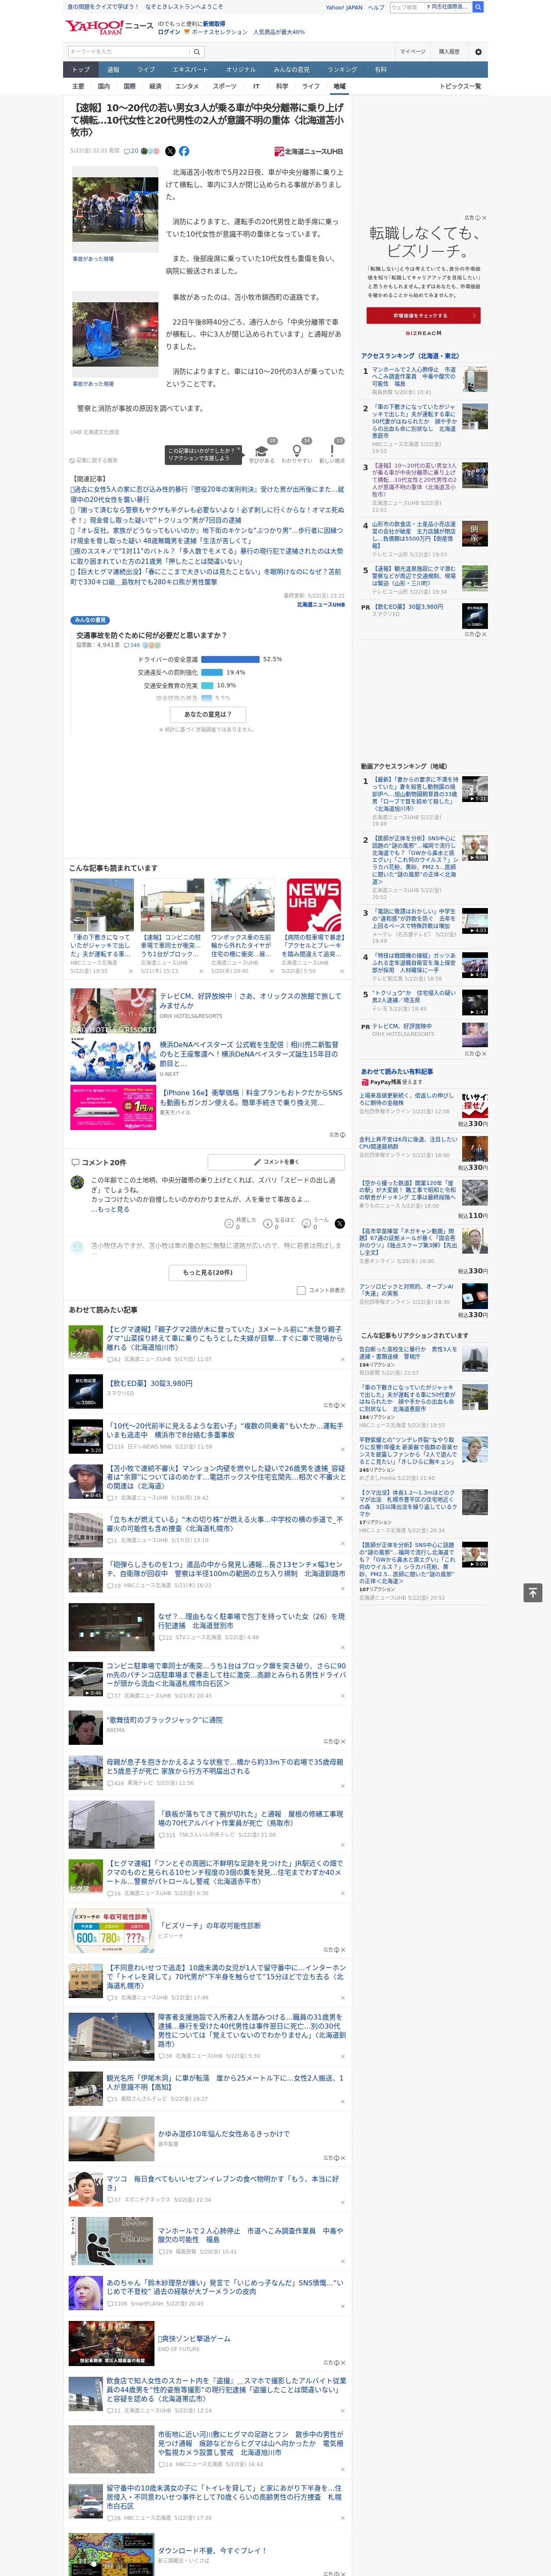Click the blue search magnifier in the top bar

478,7
